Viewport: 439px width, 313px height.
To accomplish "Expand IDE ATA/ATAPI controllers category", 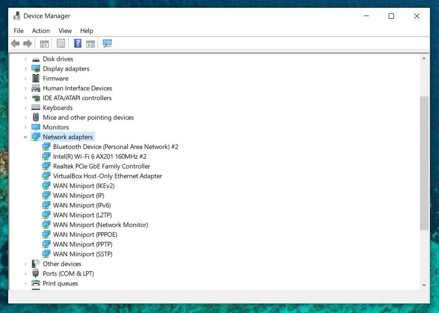I will 26,98.
